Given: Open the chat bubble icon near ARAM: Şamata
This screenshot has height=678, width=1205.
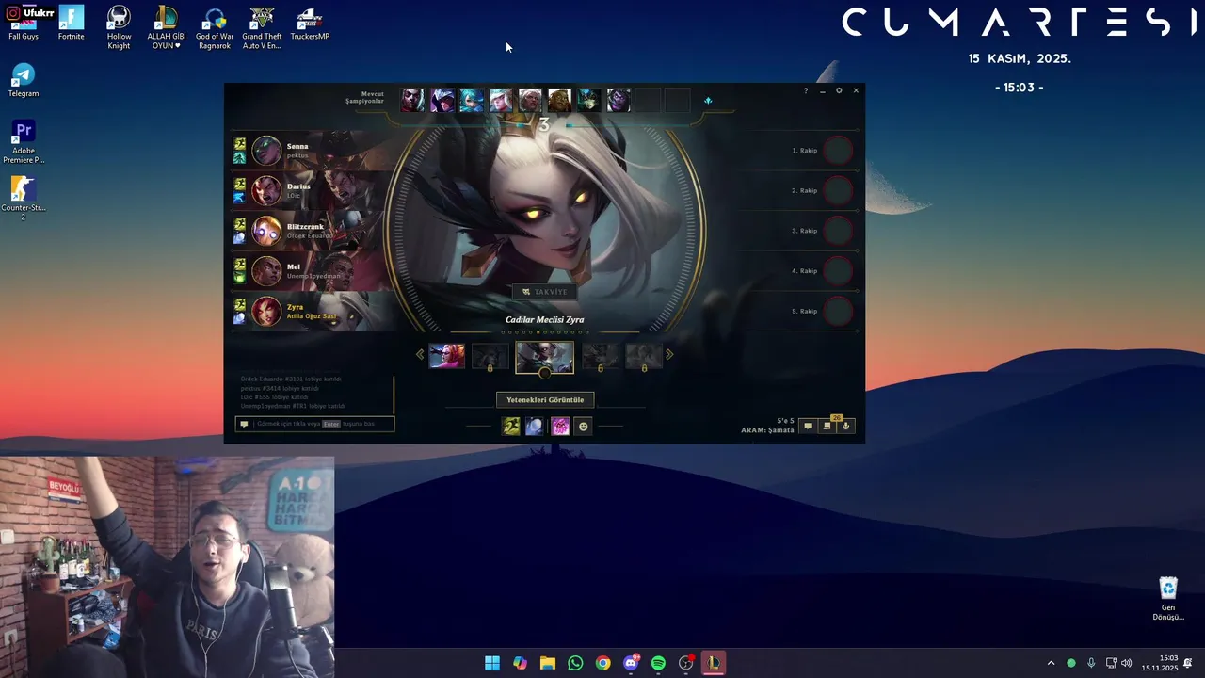Looking at the screenshot, I should coord(808,427).
